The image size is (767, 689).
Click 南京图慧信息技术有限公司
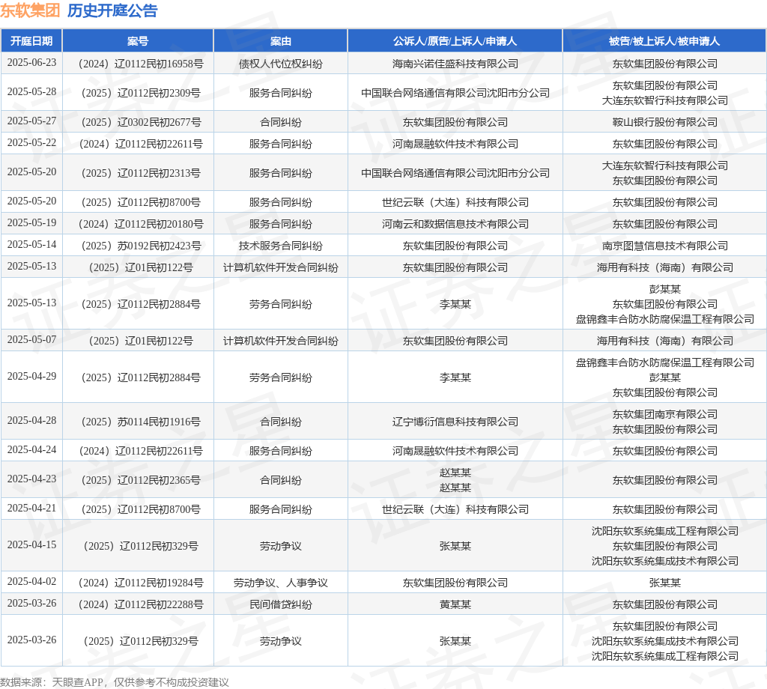click(665, 246)
